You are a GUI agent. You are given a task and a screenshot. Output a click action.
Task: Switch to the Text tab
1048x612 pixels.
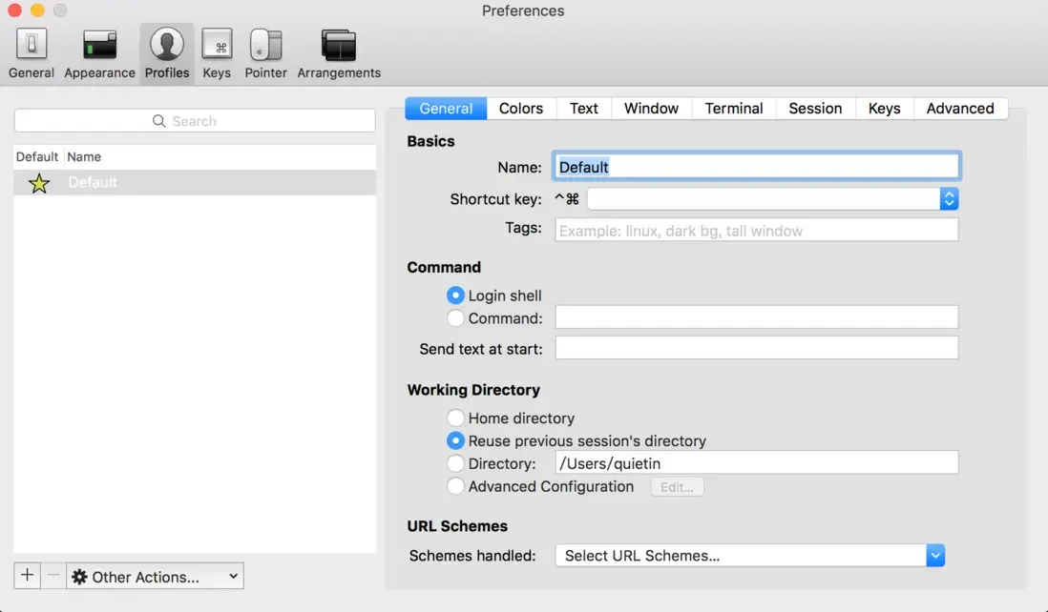coord(583,108)
